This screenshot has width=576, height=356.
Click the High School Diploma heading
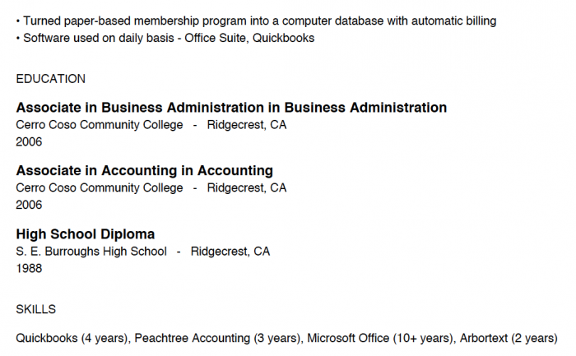86,234
